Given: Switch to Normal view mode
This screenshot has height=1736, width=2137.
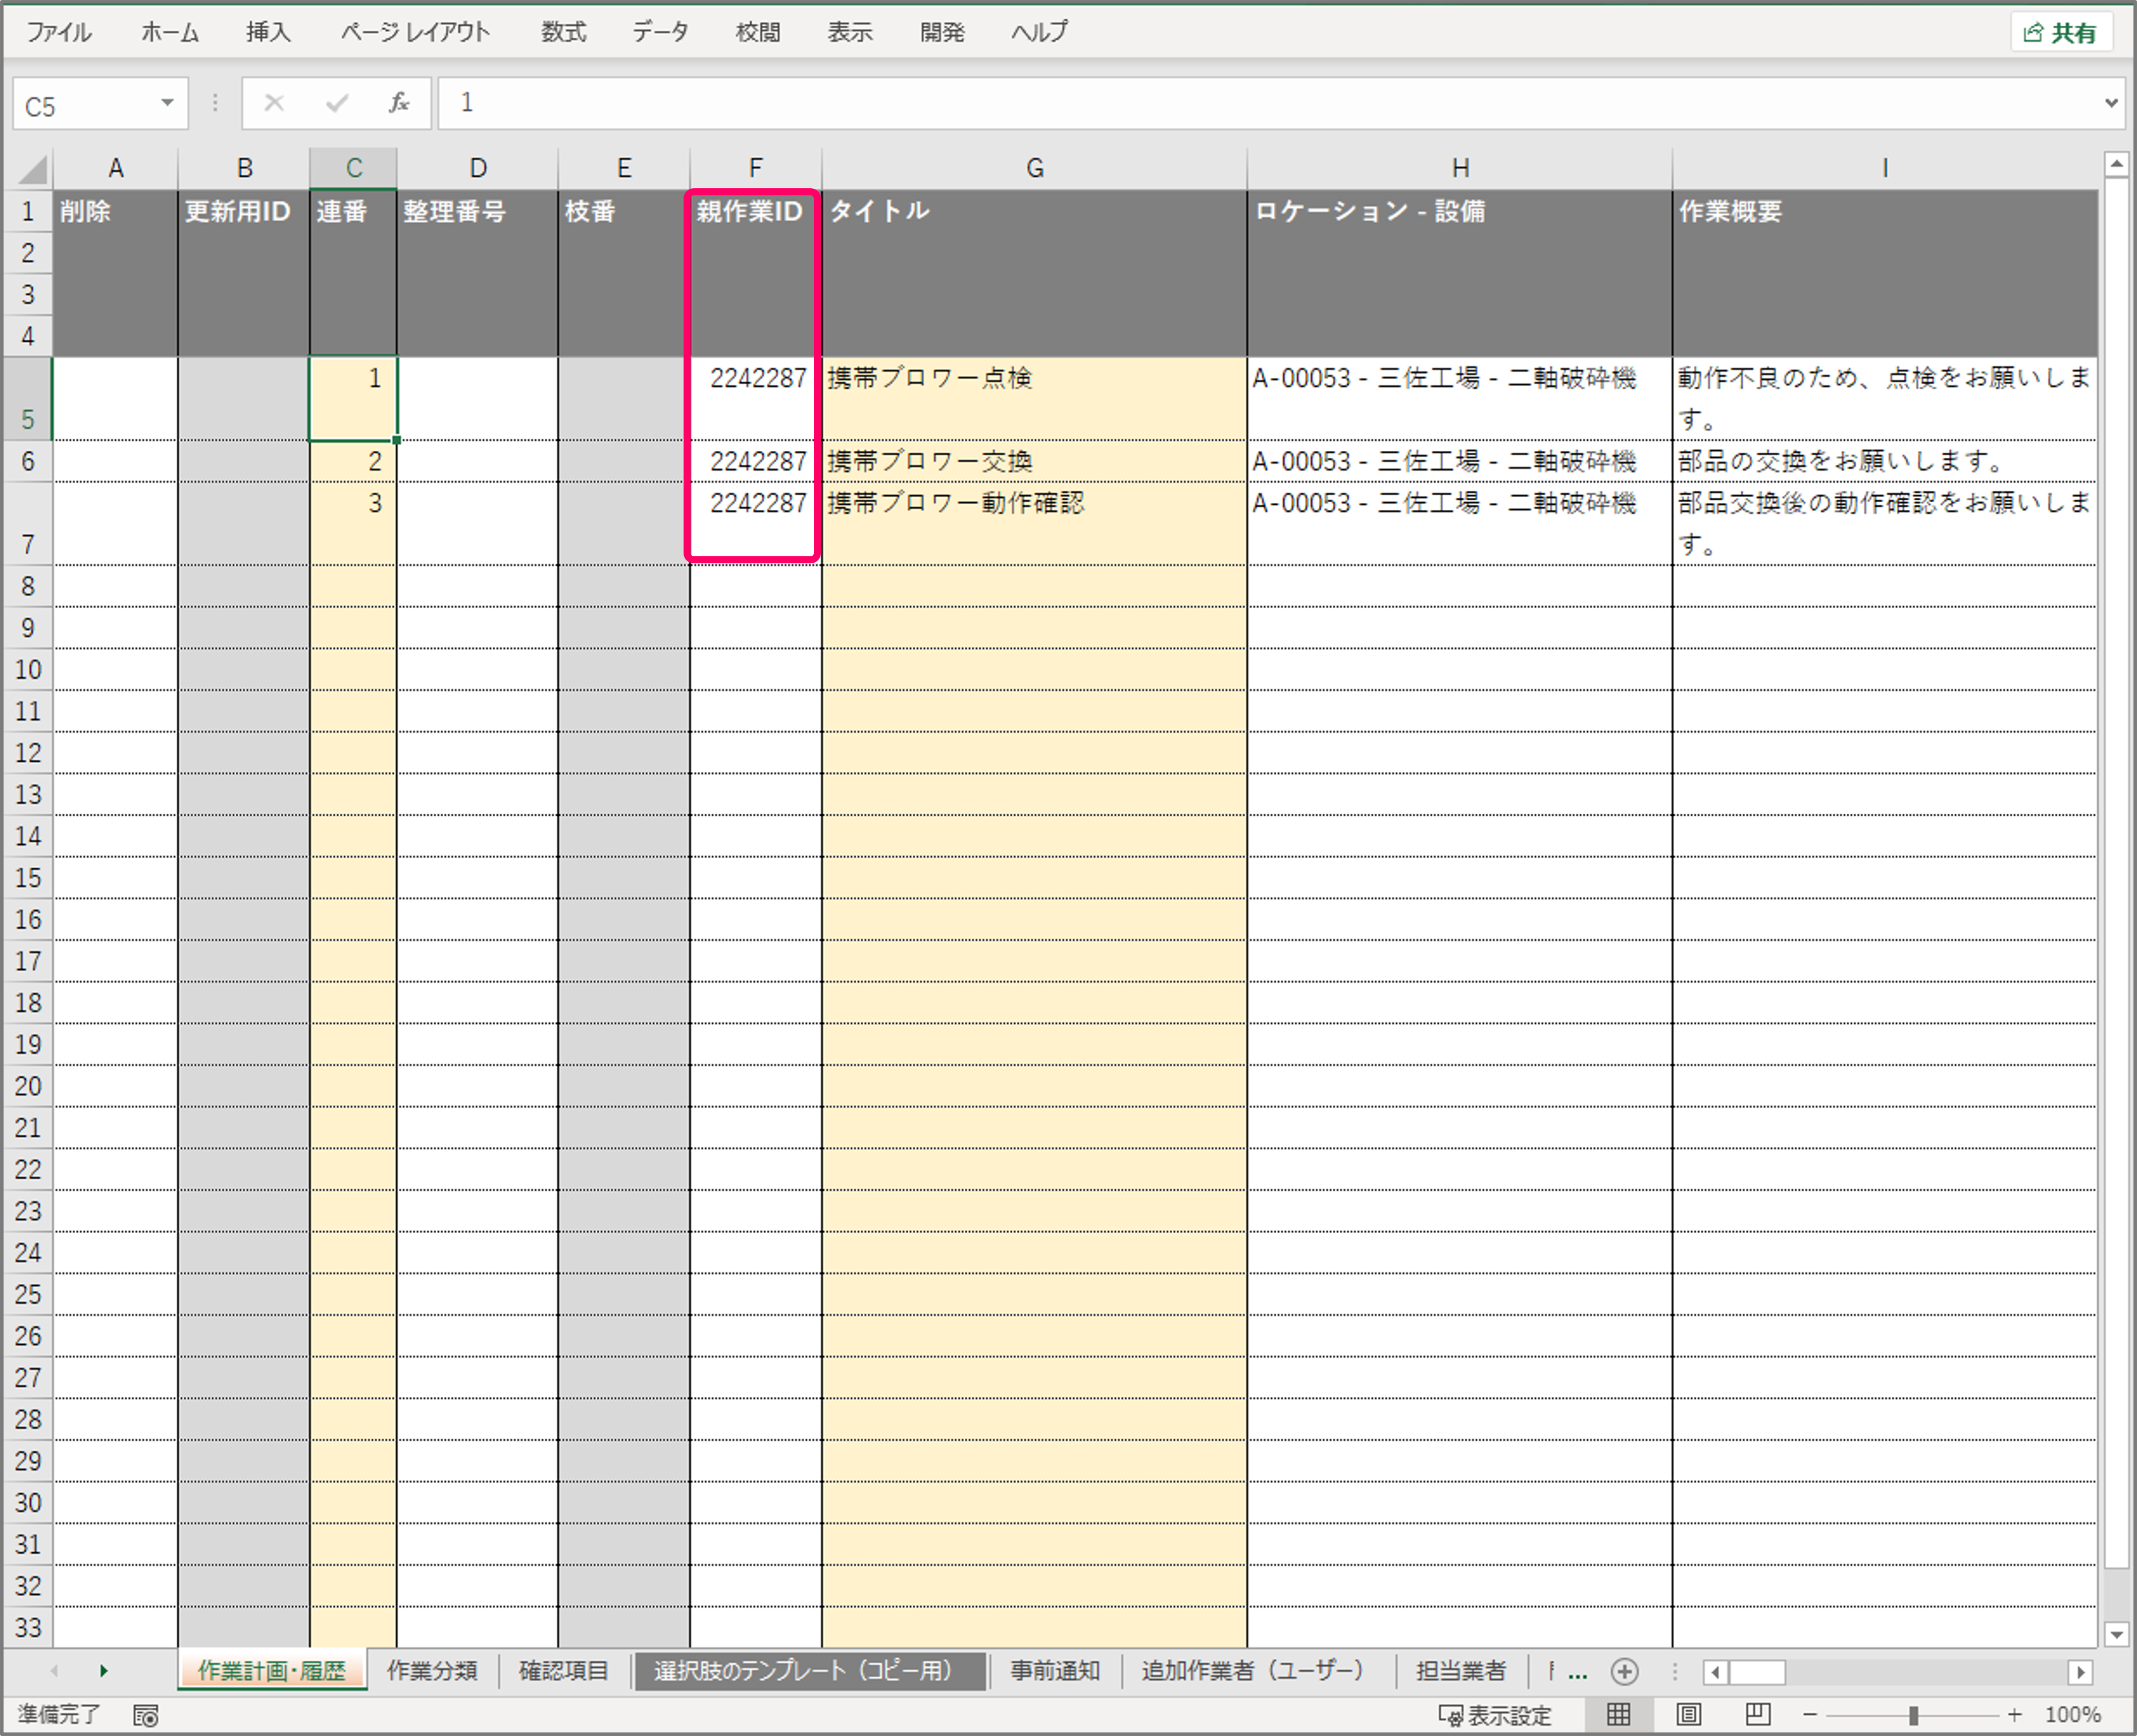Looking at the screenshot, I should [x=1619, y=1715].
